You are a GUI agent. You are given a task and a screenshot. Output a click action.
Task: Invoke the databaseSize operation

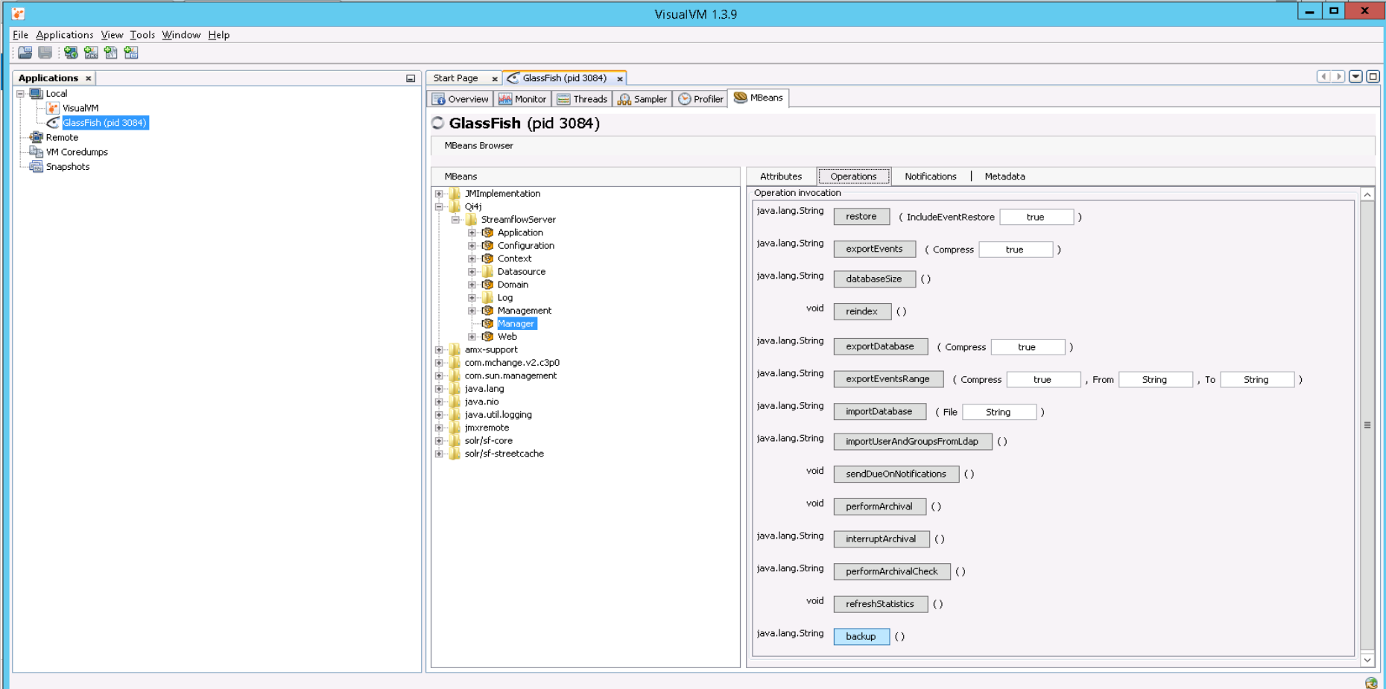click(x=874, y=279)
